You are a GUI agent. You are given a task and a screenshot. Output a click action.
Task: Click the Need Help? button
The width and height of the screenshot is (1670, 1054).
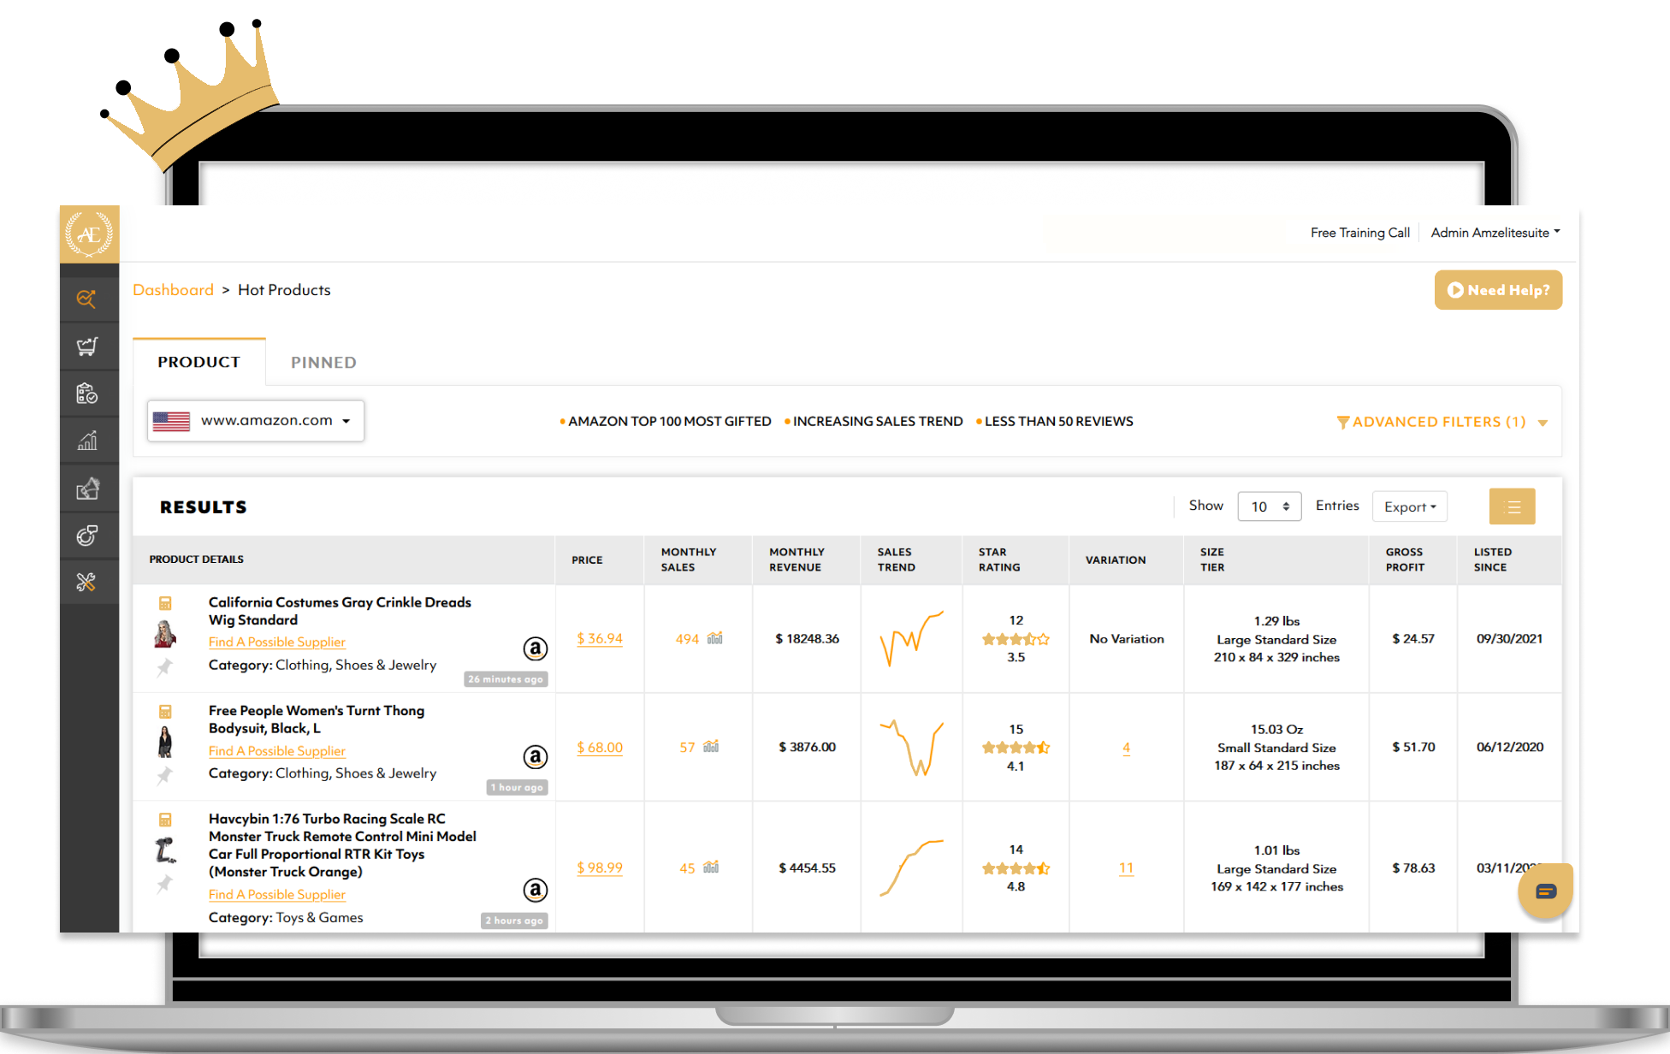(1498, 290)
